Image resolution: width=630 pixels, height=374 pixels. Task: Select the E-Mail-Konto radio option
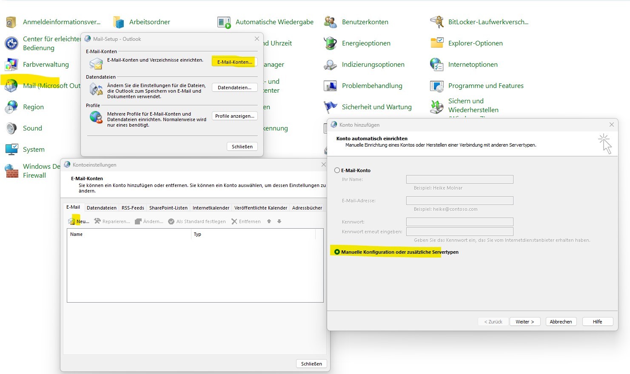pos(337,170)
